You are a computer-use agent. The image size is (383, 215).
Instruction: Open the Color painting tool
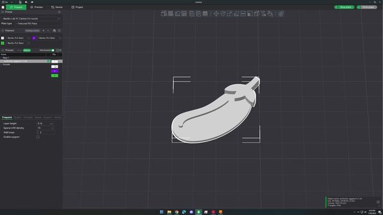[270, 14]
